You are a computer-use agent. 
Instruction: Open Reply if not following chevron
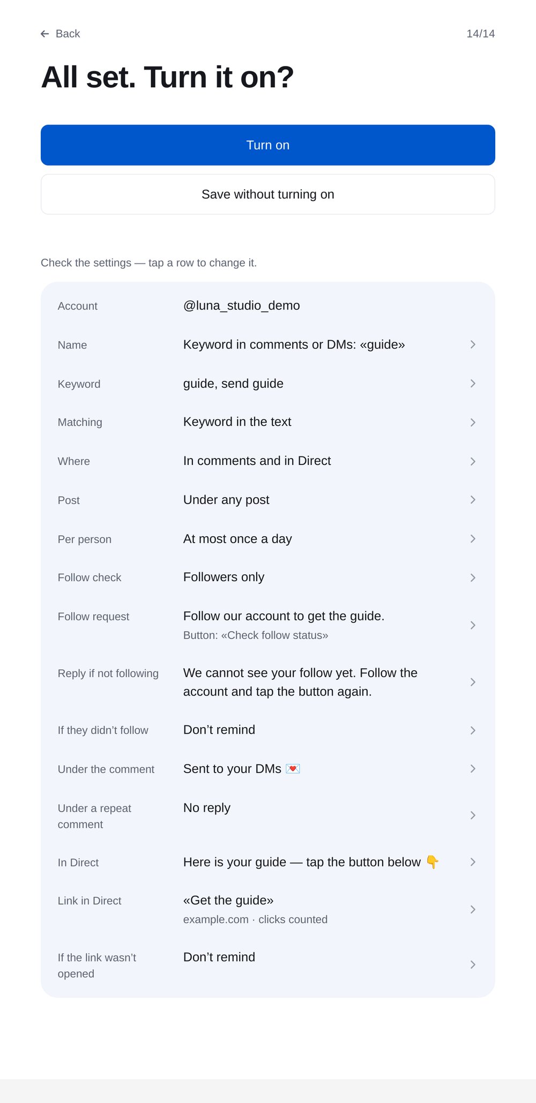coord(473,682)
